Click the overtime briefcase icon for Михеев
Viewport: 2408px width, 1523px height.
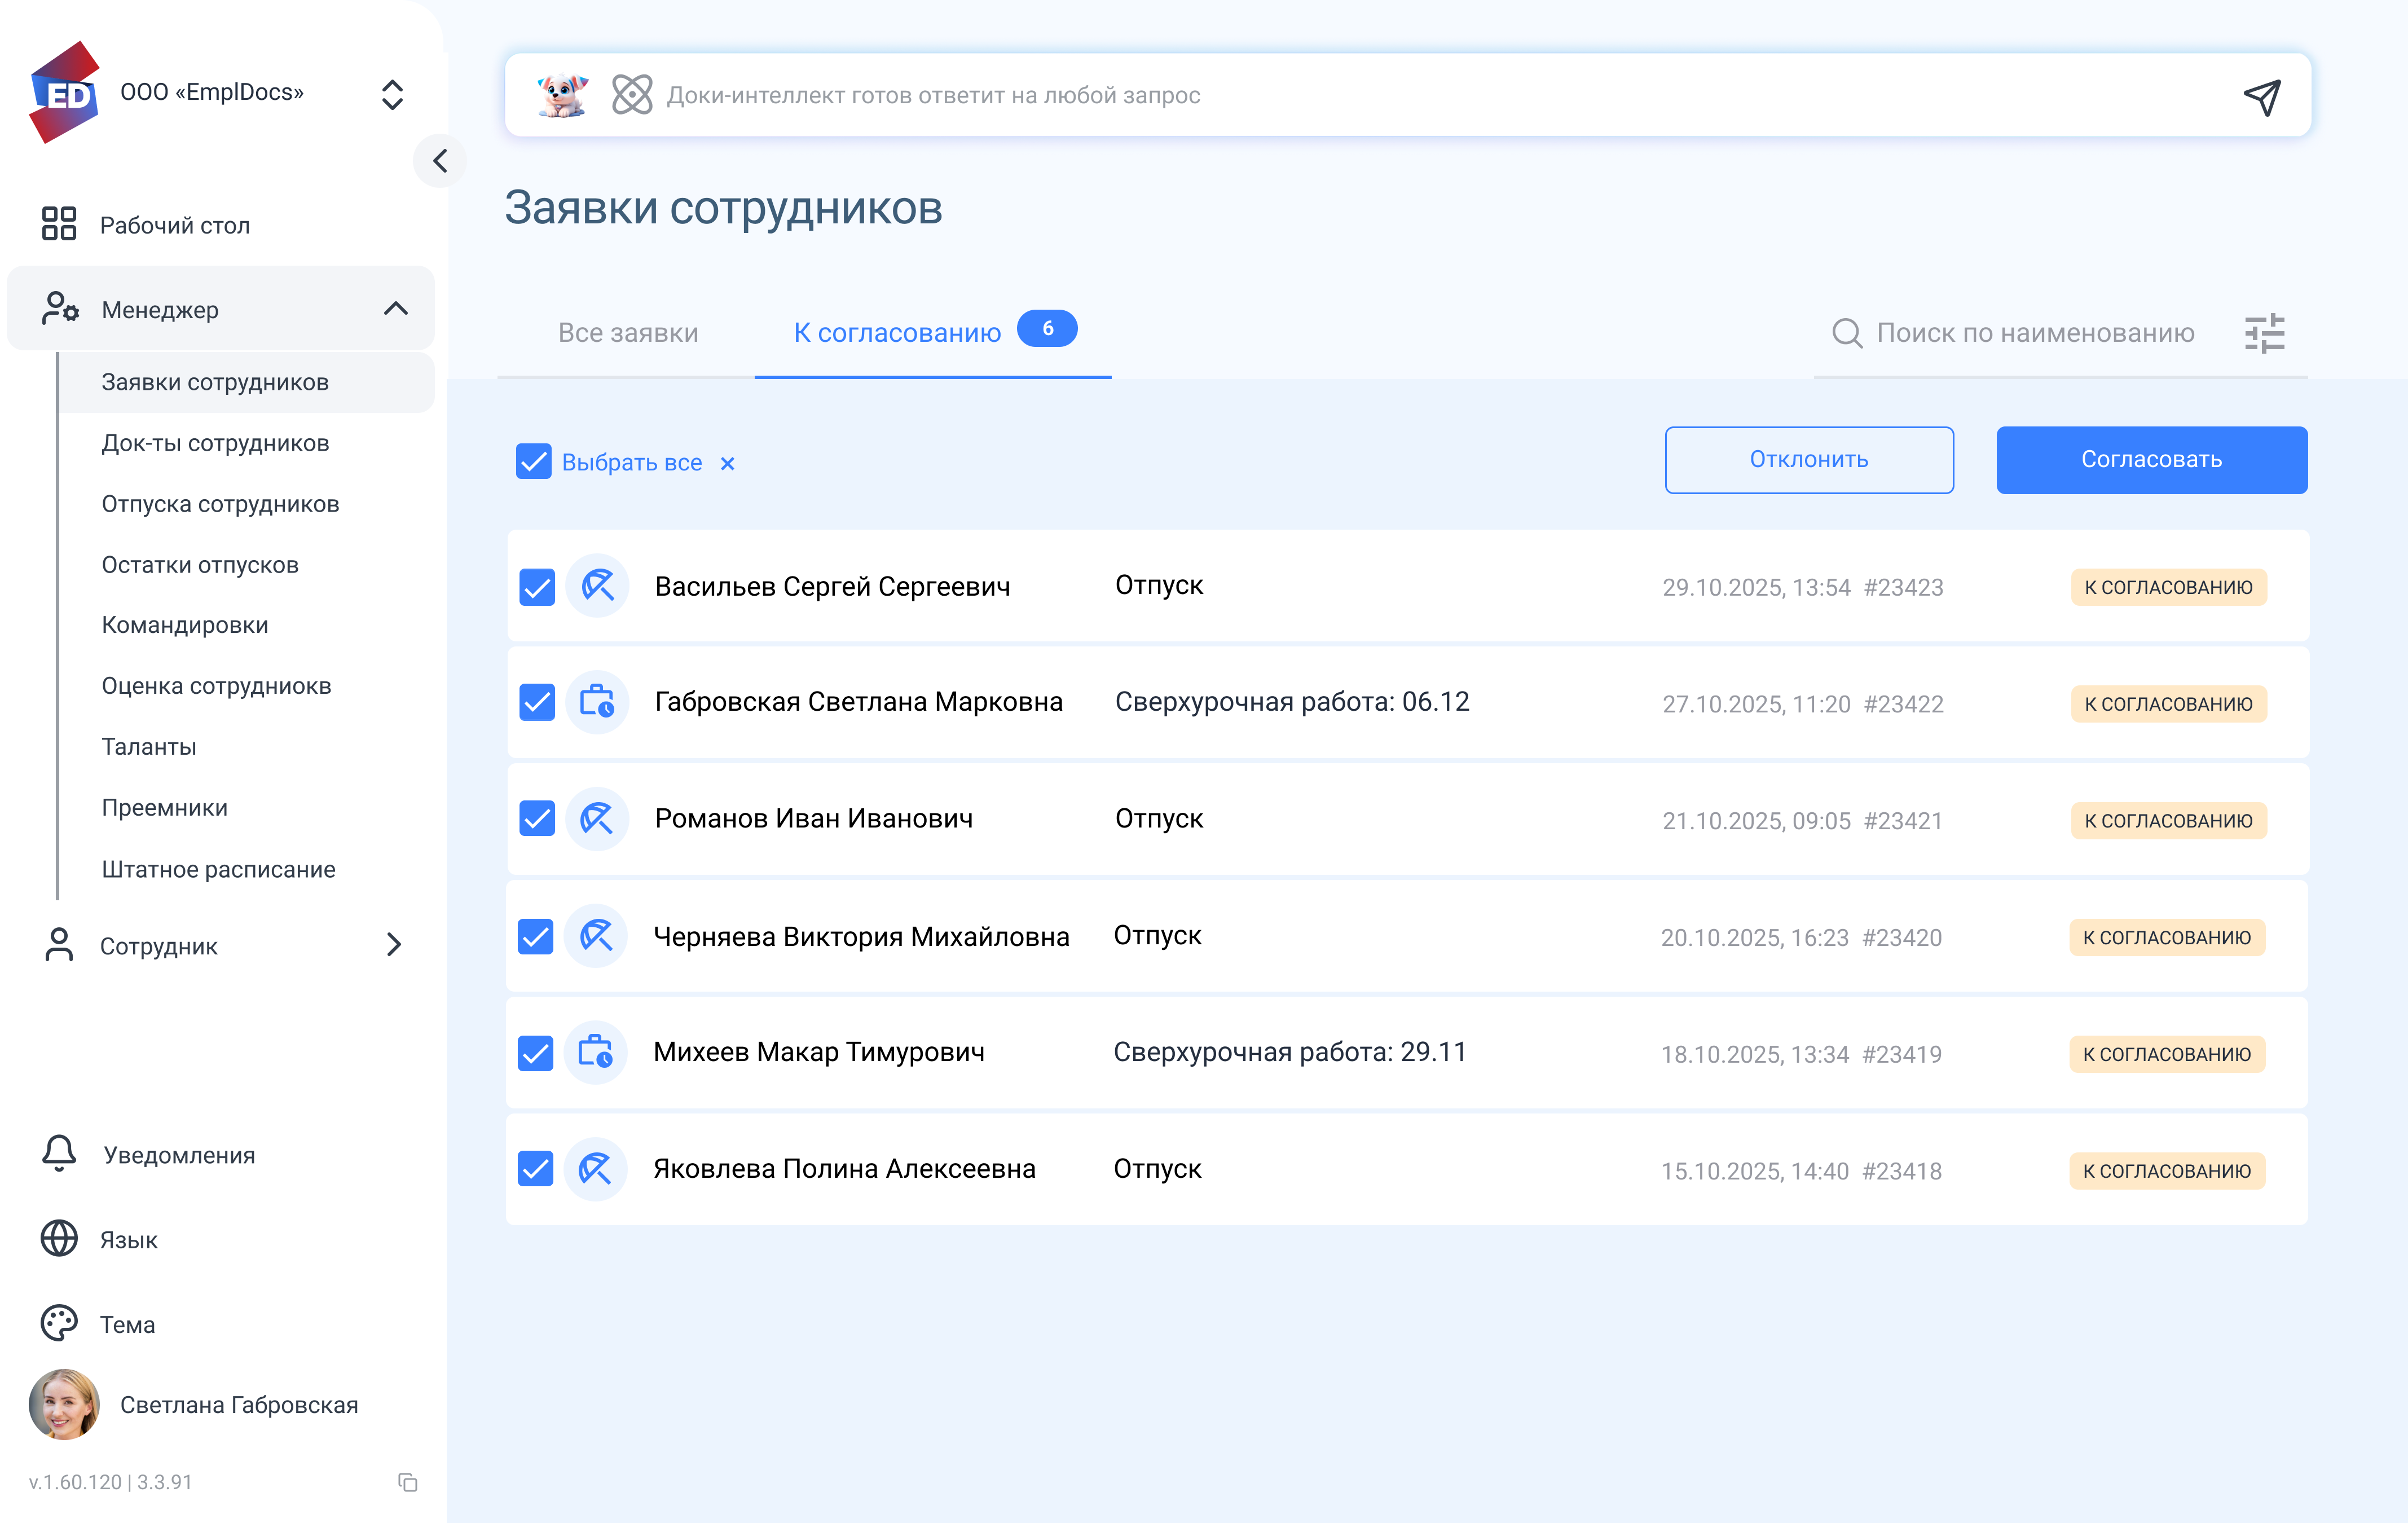click(x=596, y=1052)
